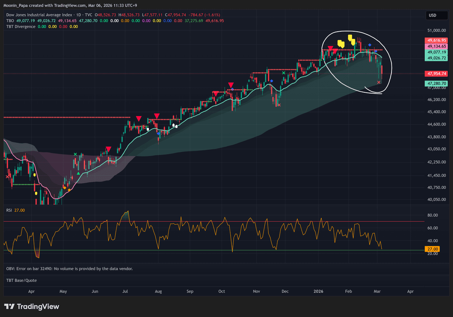453x317 pixels.
Task: Click the red 47,954.74 last price label
Action: (x=437, y=74)
